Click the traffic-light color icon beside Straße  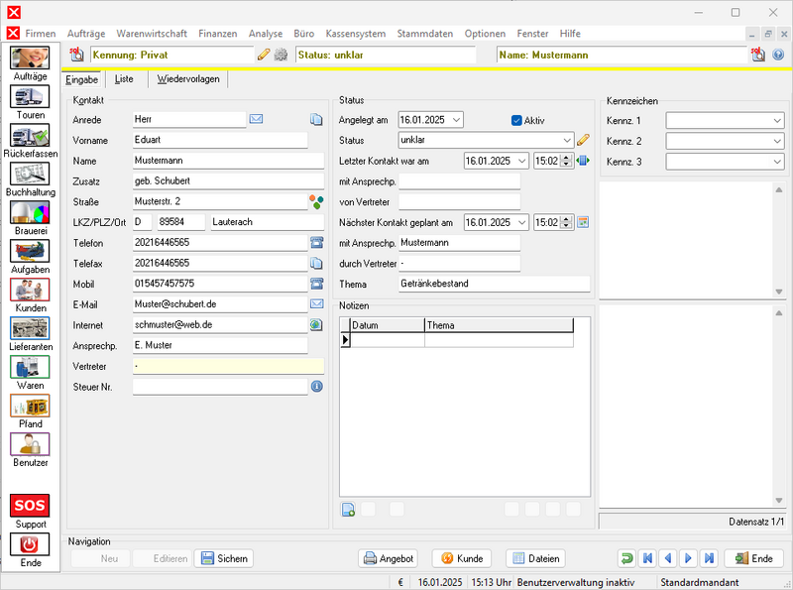pyautogui.click(x=316, y=201)
